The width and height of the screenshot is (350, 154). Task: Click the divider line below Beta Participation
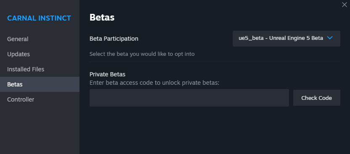(x=215, y=62)
